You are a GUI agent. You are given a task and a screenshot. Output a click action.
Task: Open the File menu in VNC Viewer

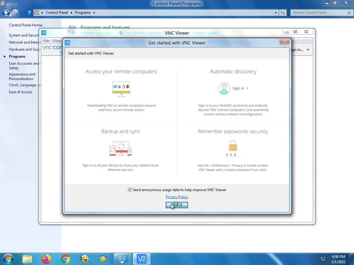click(x=46, y=41)
